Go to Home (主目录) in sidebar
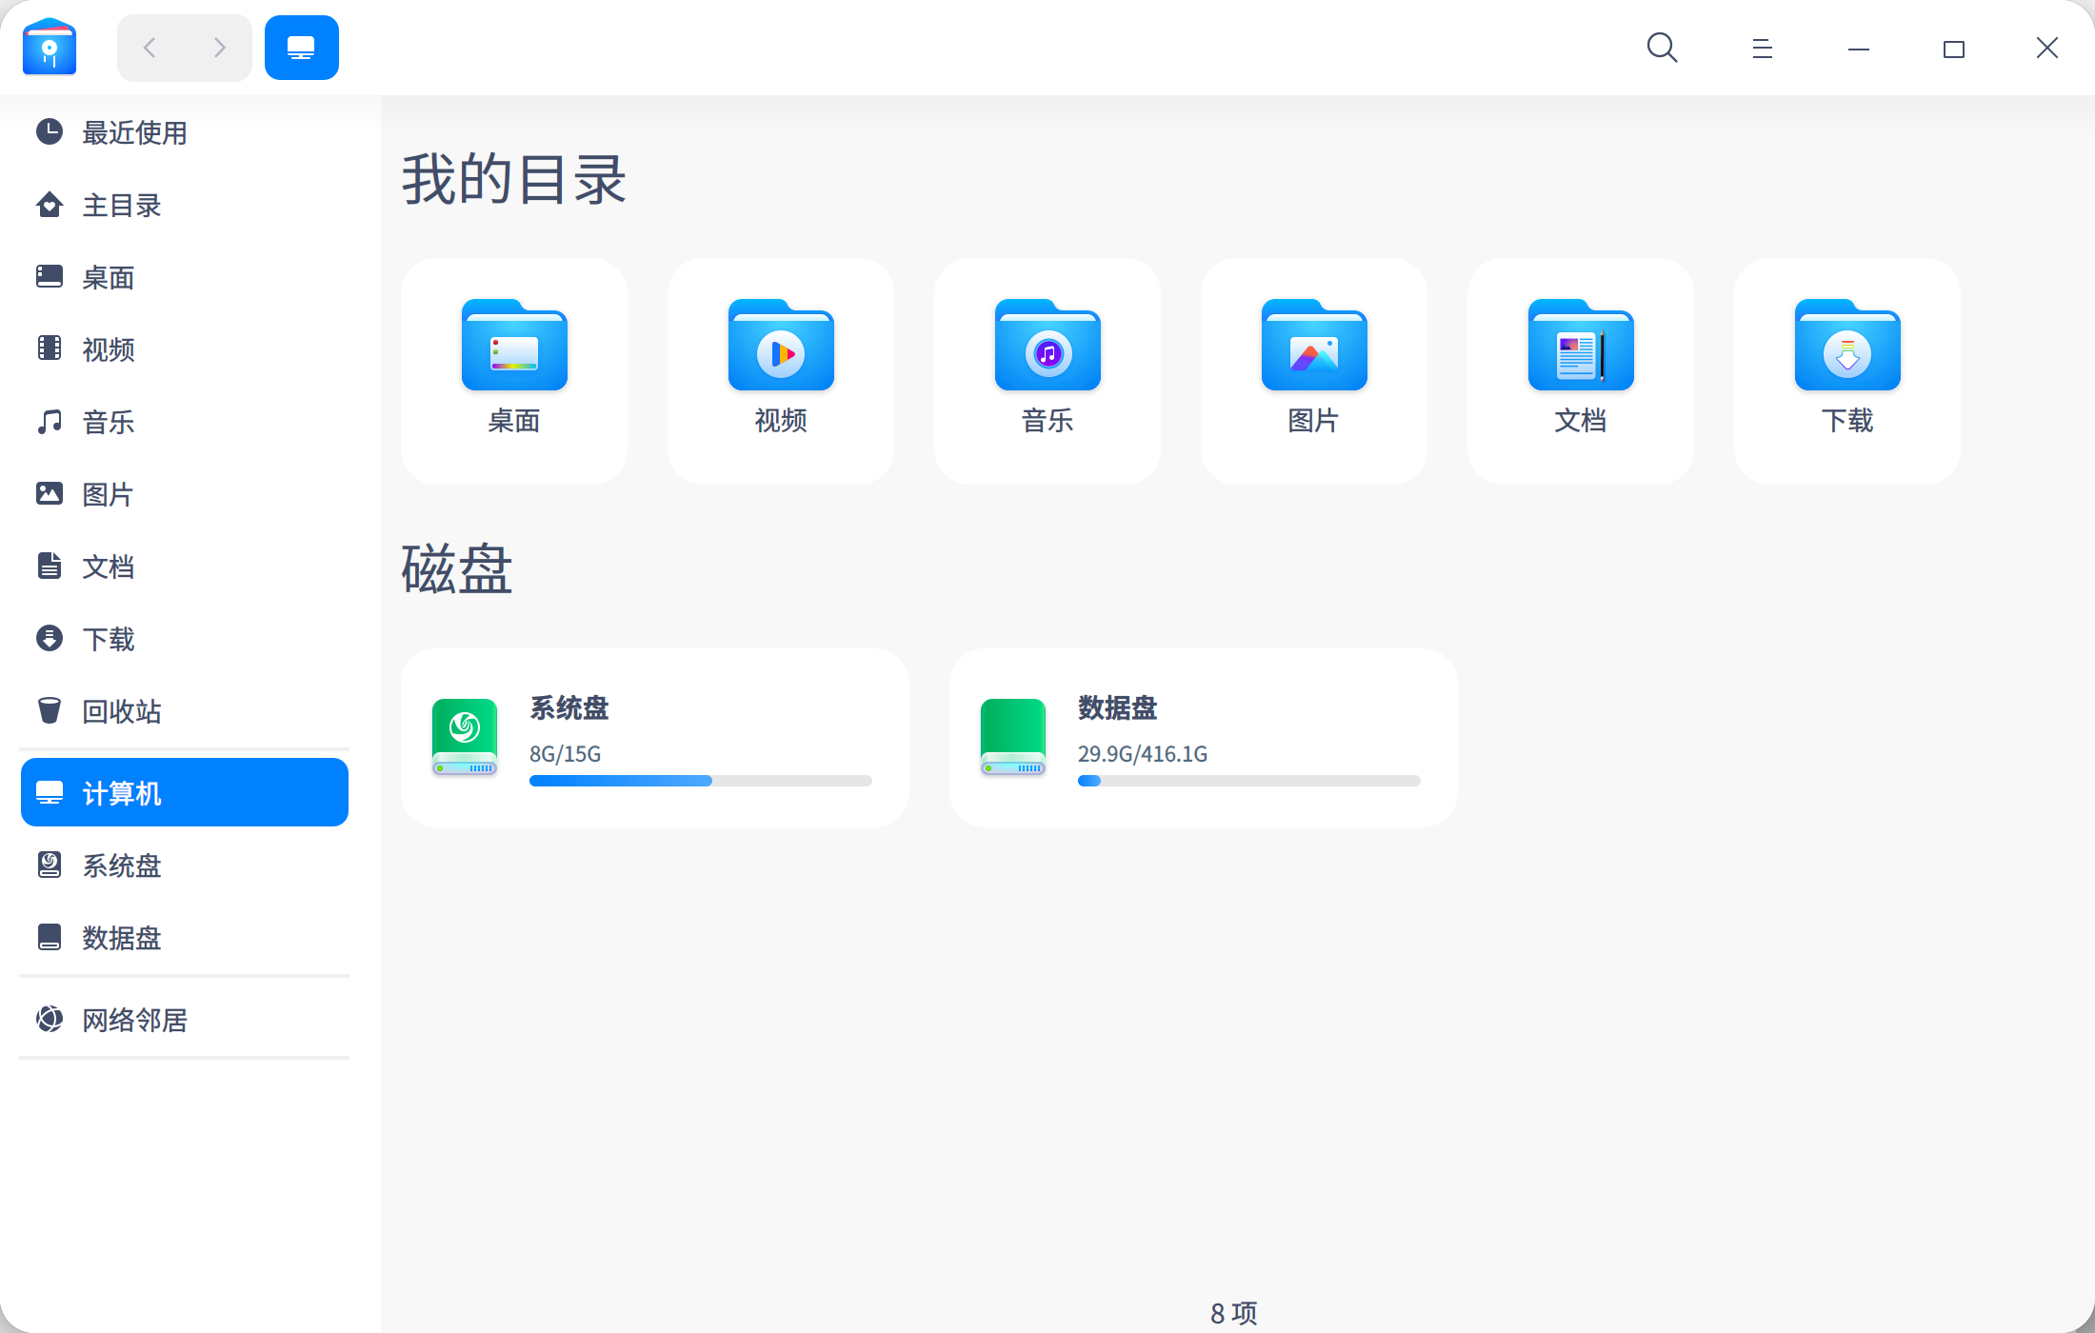Screen dimensions: 2095x1333 tap(121, 205)
